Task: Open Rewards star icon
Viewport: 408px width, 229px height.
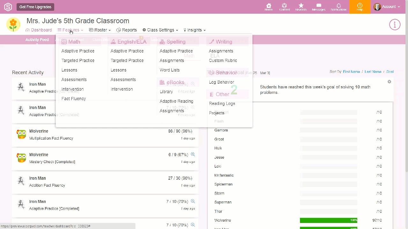Action: pyautogui.click(x=301, y=7)
